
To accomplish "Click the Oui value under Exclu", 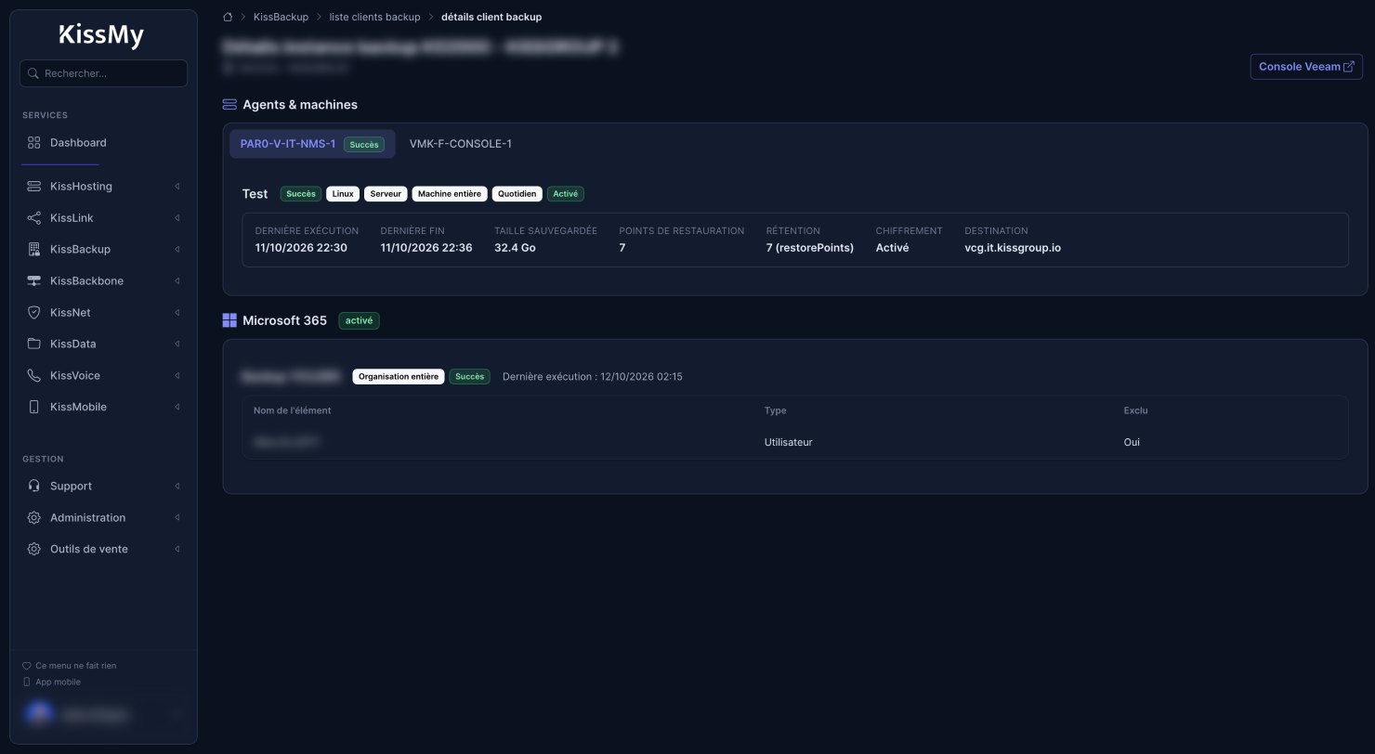I will tap(1132, 442).
